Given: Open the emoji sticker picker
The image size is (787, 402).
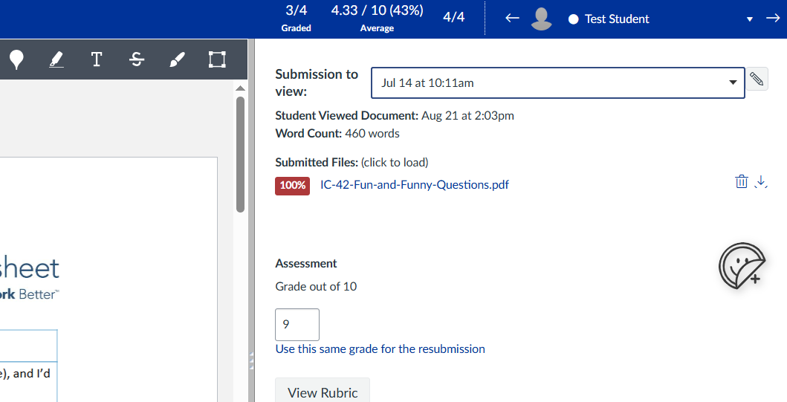Looking at the screenshot, I should pos(742,266).
